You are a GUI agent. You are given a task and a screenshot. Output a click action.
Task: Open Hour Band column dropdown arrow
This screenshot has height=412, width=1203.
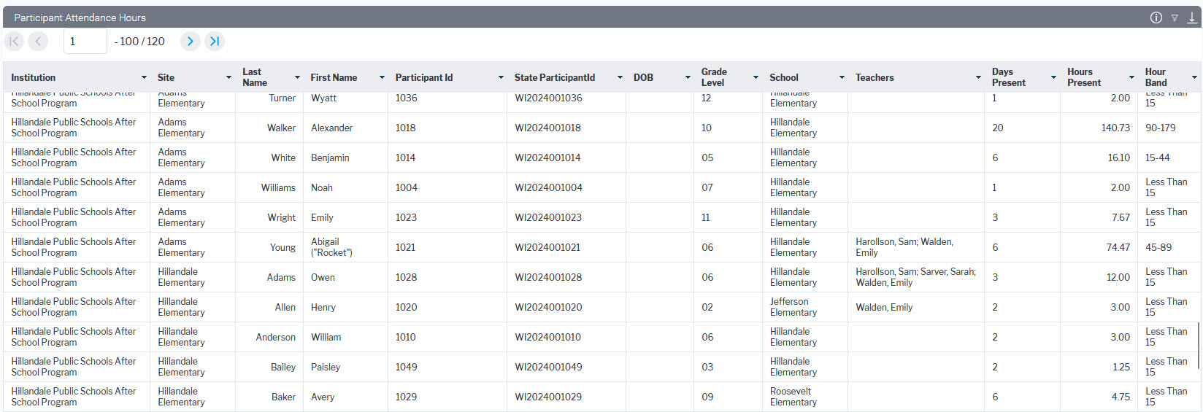click(1194, 77)
